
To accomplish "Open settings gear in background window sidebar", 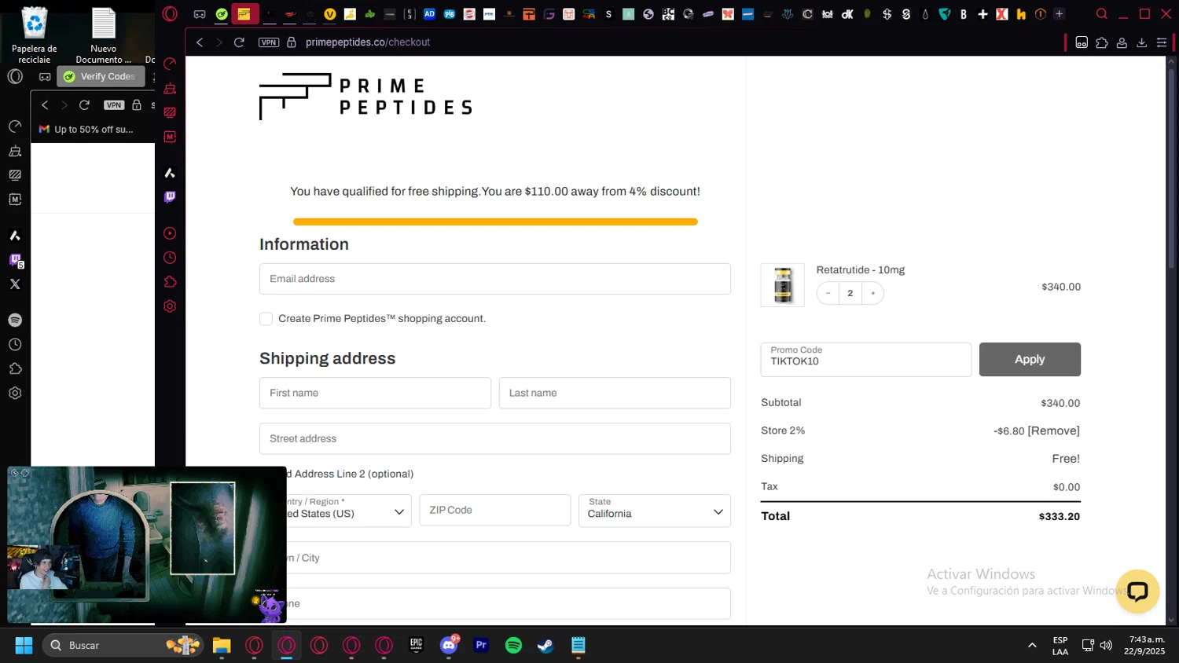I will tap(15, 394).
